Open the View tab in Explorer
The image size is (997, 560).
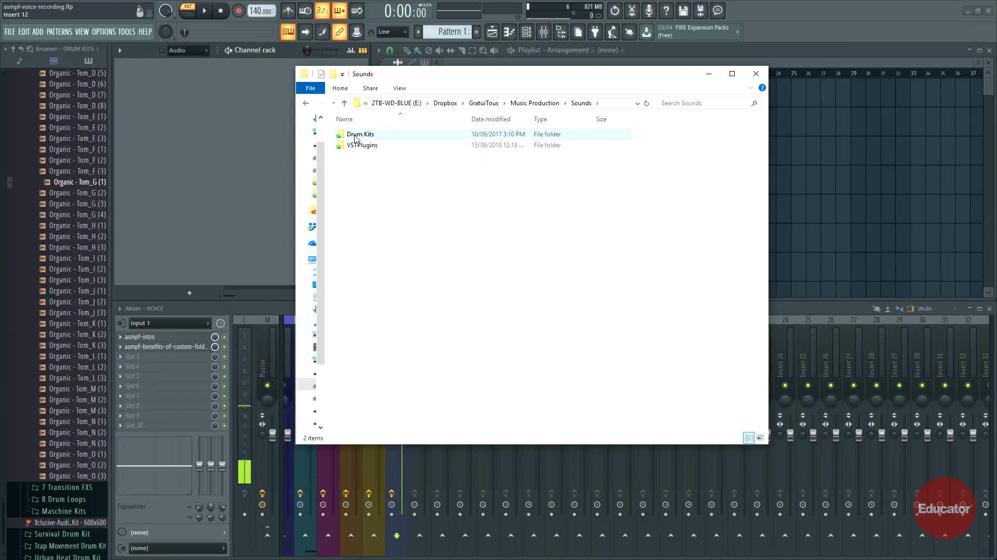pos(399,88)
